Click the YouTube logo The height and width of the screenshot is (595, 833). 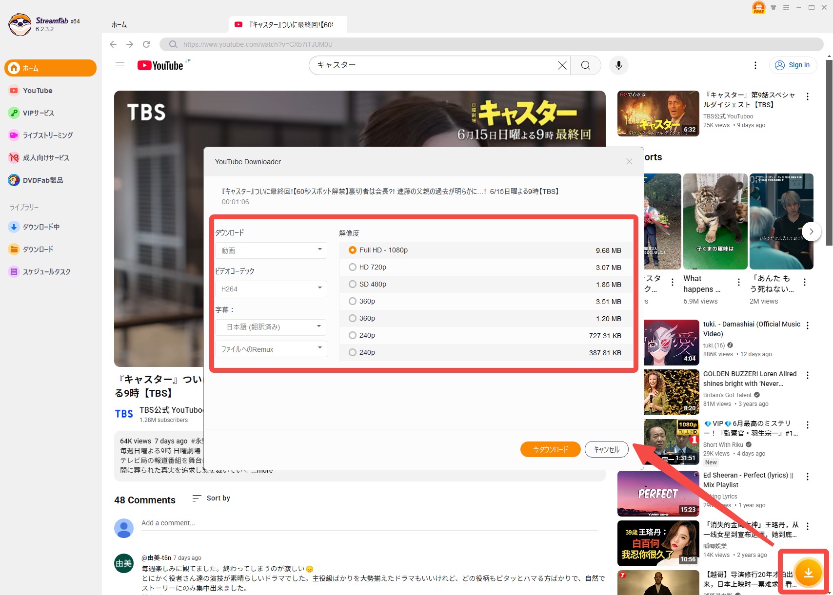click(x=161, y=65)
